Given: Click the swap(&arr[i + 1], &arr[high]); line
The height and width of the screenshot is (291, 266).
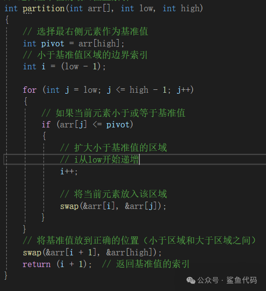Looking at the screenshot, I should 92,252.
